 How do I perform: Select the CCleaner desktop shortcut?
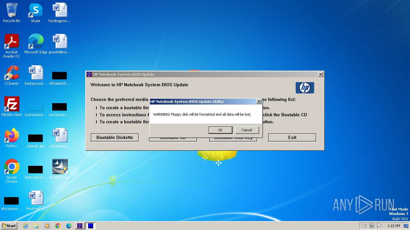pos(12,75)
